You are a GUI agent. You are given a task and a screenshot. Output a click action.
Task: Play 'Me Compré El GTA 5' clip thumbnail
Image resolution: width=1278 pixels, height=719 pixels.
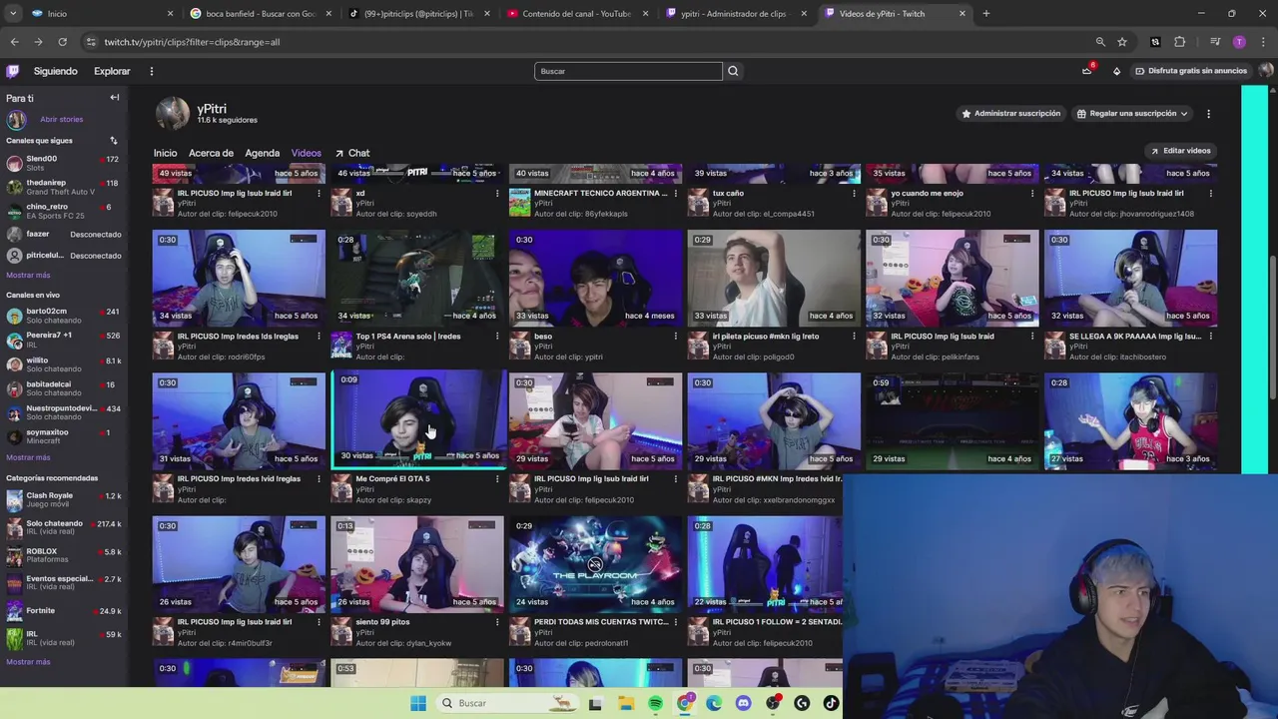[417, 419]
